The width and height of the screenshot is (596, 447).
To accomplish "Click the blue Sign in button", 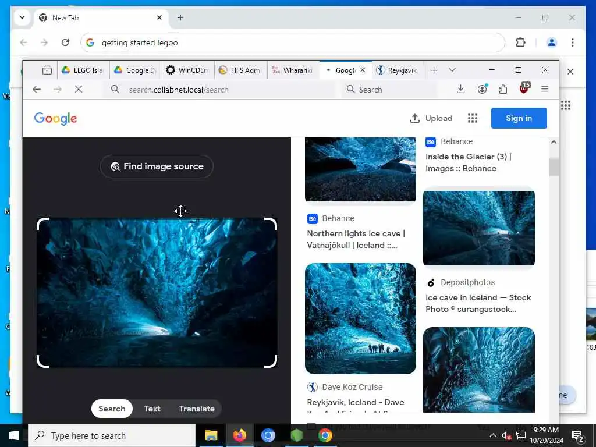I will pyautogui.click(x=519, y=118).
